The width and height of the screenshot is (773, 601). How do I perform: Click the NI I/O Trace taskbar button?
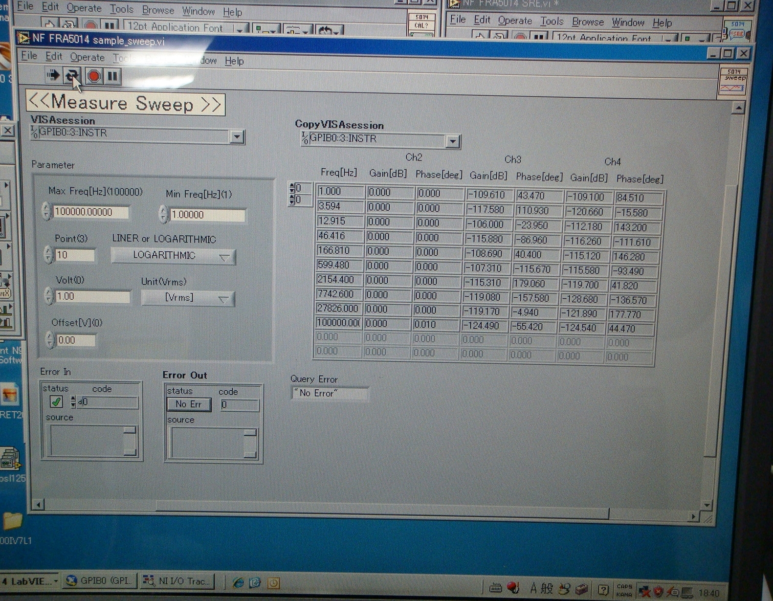coord(177,581)
